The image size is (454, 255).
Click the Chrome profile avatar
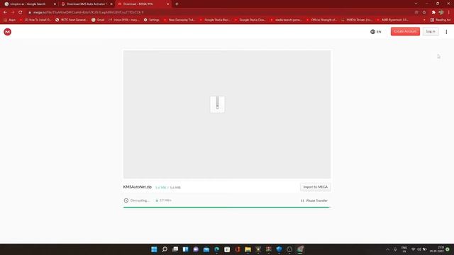441,13
